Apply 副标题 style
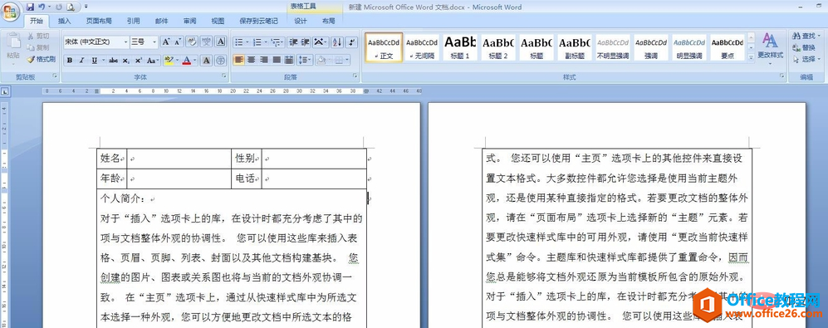This screenshot has height=328, width=828. [x=575, y=47]
